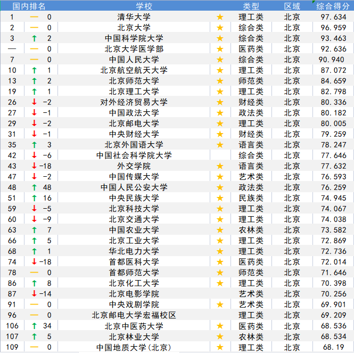Click the red down arrow in 对外经济贸易大学 row
The image size is (354, 353).
tap(34, 102)
